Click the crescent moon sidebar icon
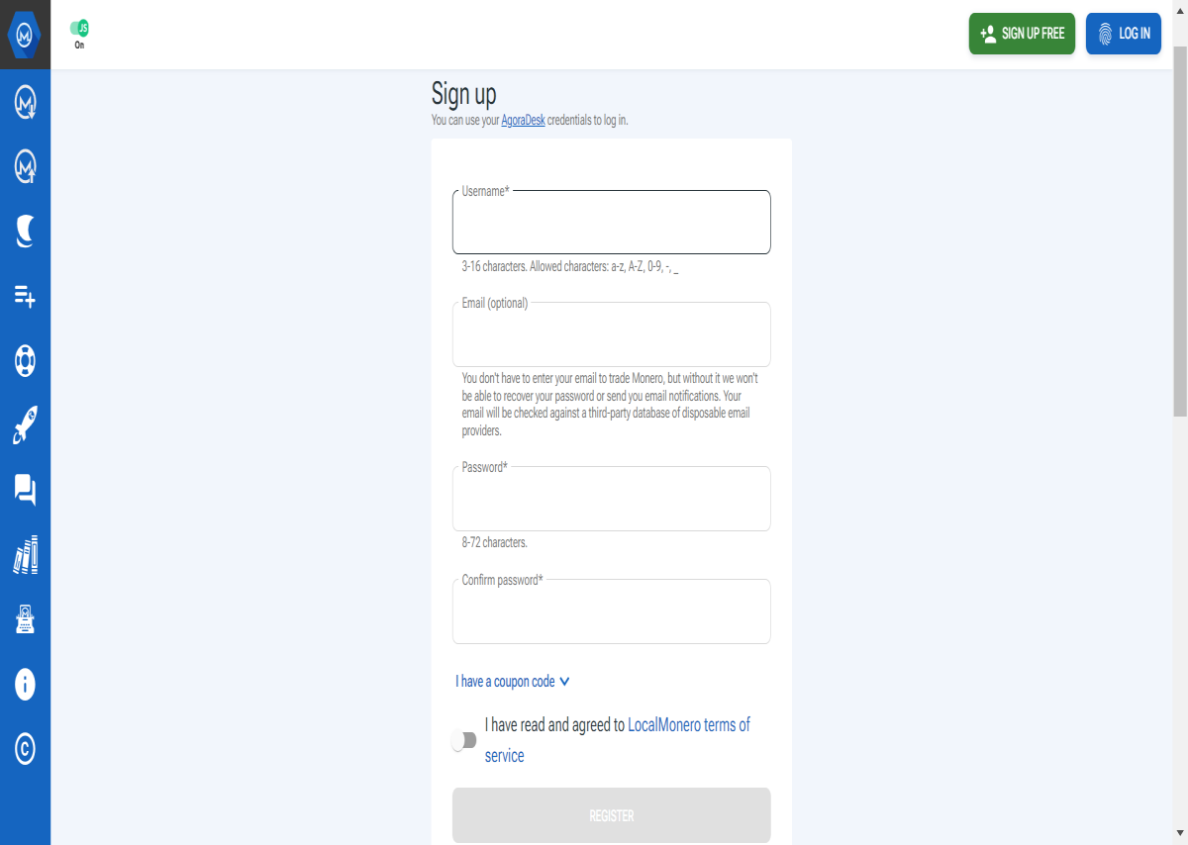Screen dimensions: 1188x845 [x=26, y=232]
